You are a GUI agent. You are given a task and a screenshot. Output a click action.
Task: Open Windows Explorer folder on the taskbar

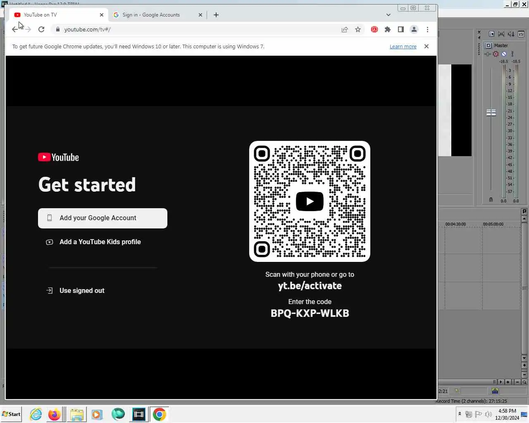pos(77,414)
